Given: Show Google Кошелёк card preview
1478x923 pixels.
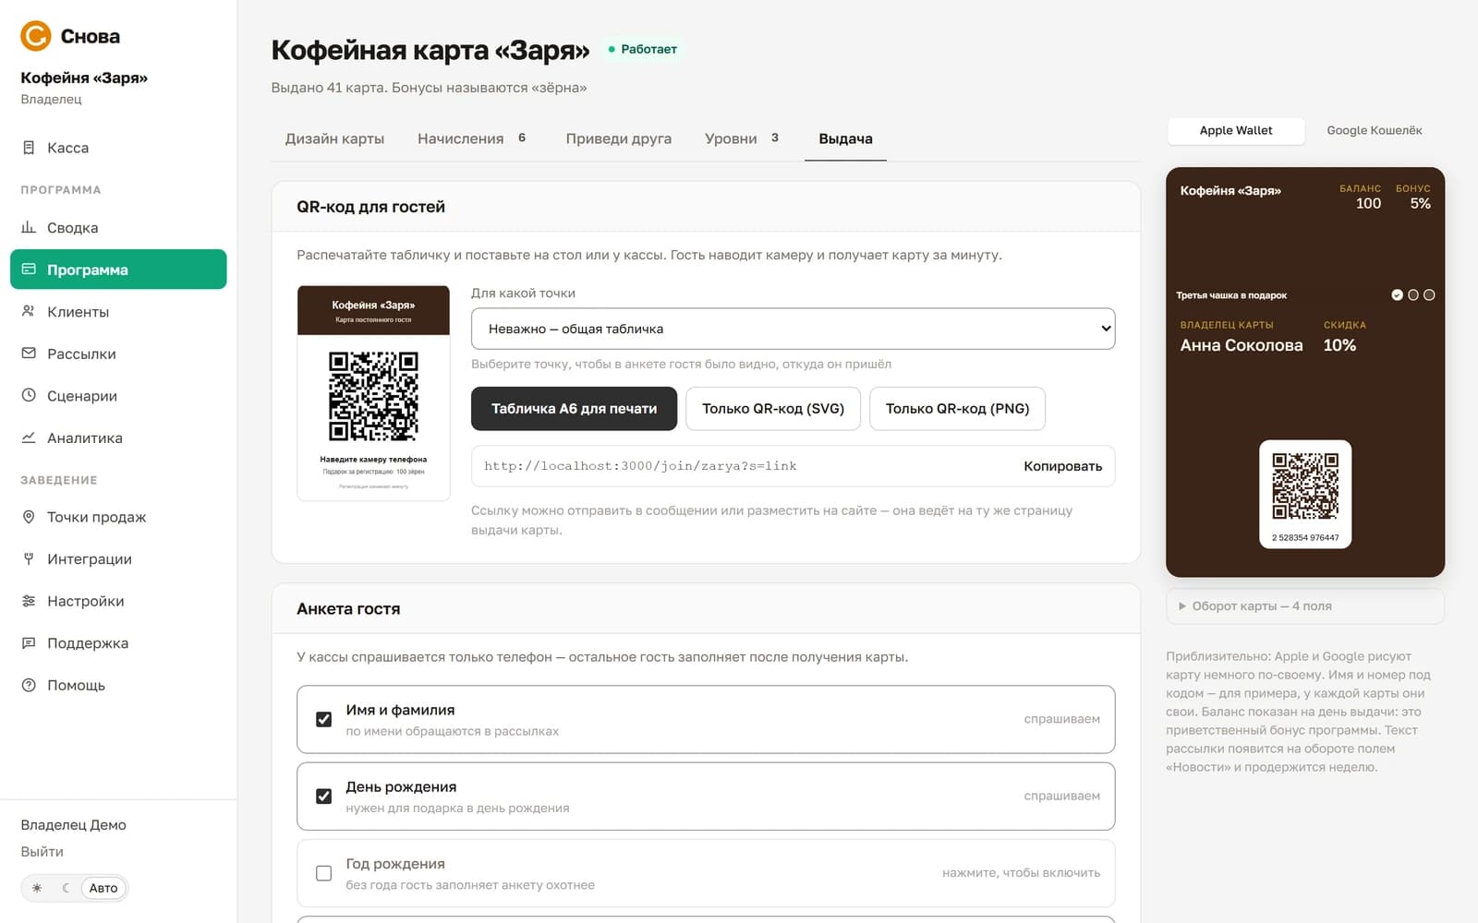Looking at the screenshot, I should point(1375,130).
